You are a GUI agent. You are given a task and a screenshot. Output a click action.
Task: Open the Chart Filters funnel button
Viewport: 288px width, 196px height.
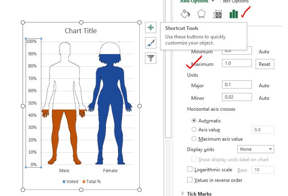[x=151, y=58]
